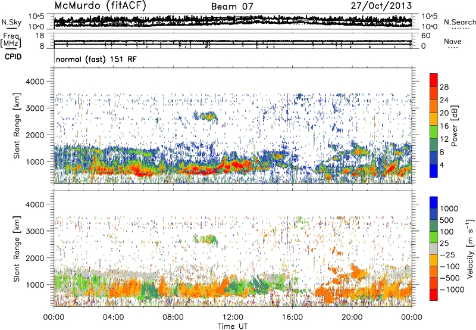Click the 3000 tick of the power panel
The height and width of the screenshot is (330, 476).
click(36, 108)
